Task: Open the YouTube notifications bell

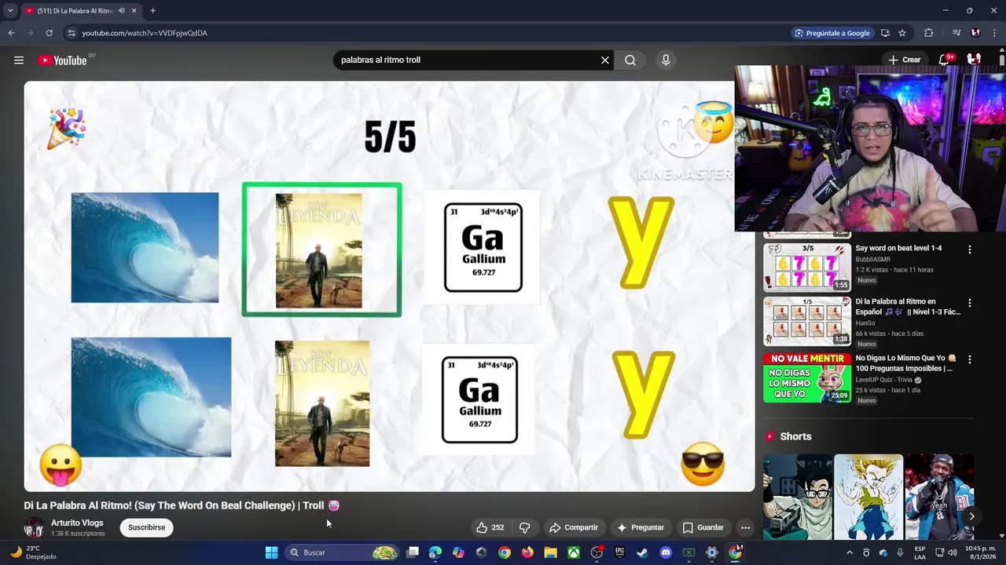Action: coord(945,60)
